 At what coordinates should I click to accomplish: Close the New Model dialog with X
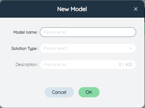(x=136, y=9)
